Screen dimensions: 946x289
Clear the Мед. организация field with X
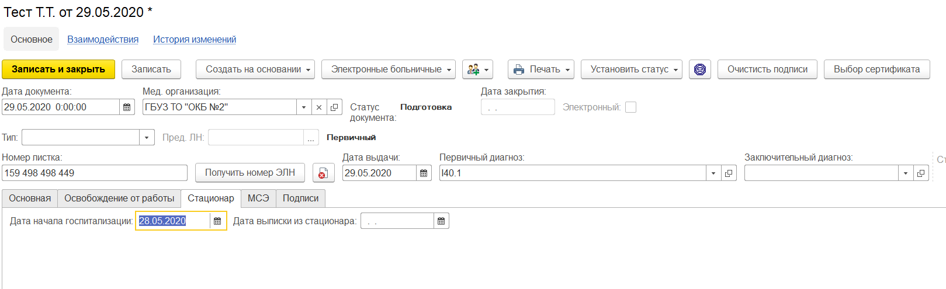click(x=319, y=107)
